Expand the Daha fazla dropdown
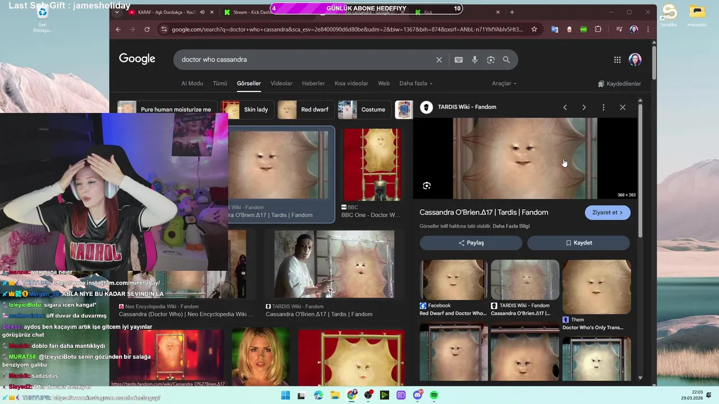Viewport: 719px width, 404px height. tap(416, 84)
